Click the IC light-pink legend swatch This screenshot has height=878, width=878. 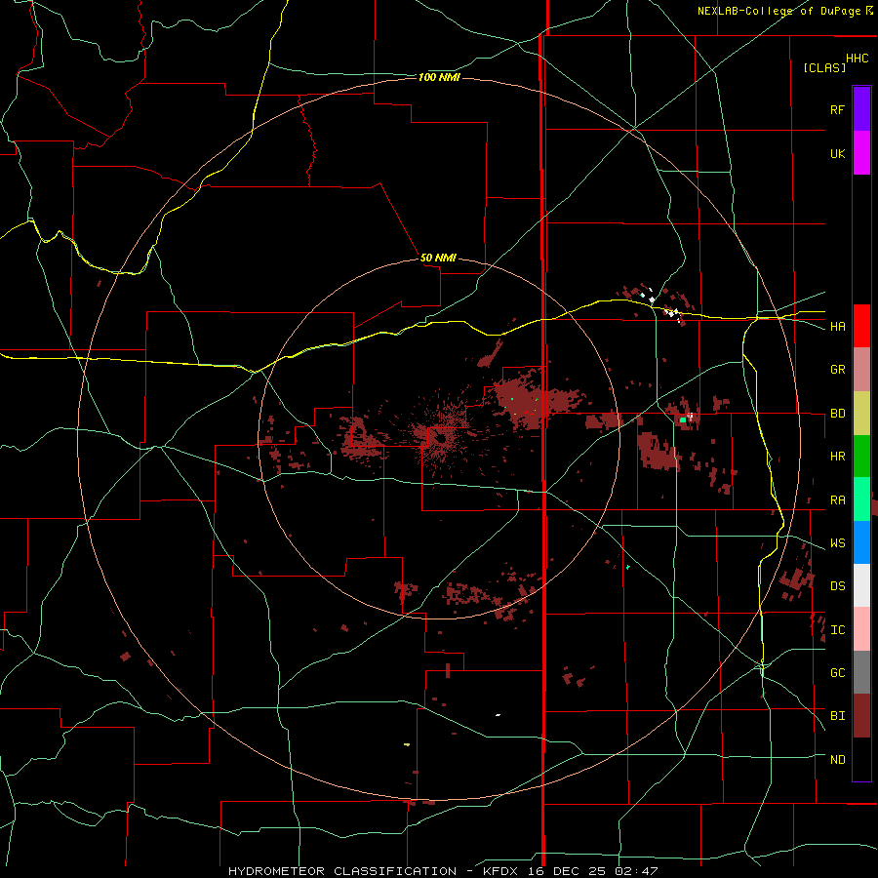861,629
